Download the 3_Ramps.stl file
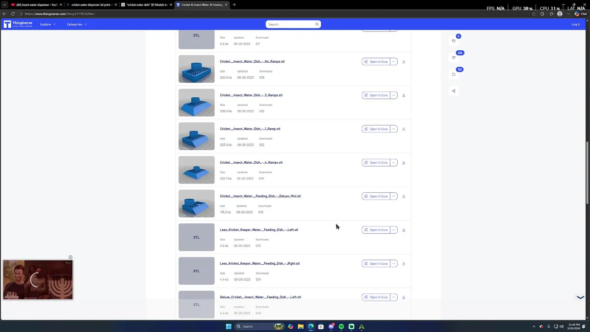 point(403,95)
